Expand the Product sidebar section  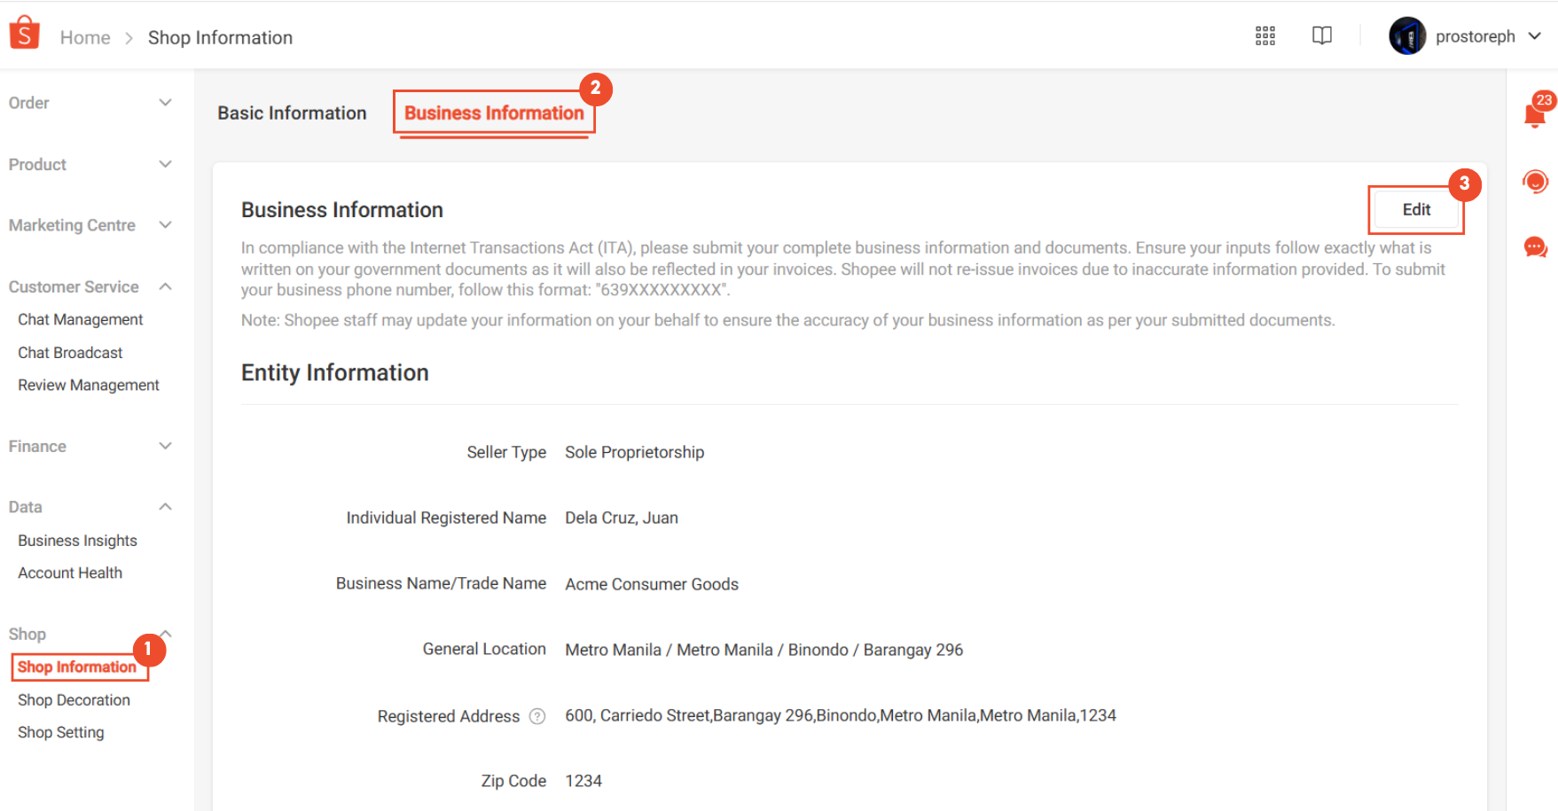165,165
